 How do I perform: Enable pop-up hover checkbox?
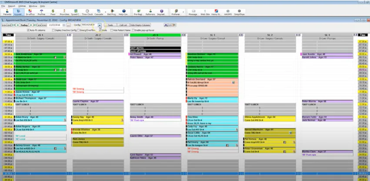click(133, 30)
